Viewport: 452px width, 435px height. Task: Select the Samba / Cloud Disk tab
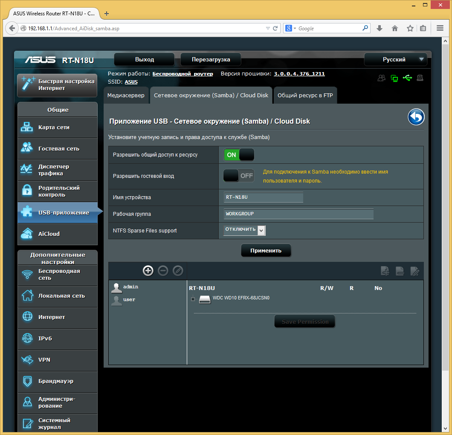click(211, 96)
